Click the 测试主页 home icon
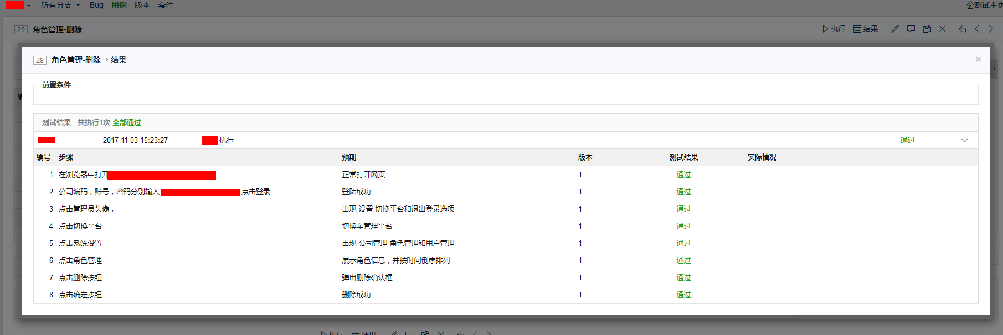This screenshot has width=1003, height=335. pos(970,5)
